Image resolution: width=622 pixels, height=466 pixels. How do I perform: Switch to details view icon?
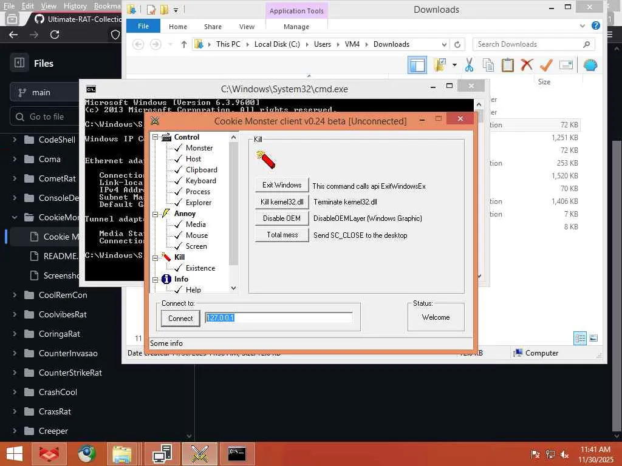click(579, 338)
